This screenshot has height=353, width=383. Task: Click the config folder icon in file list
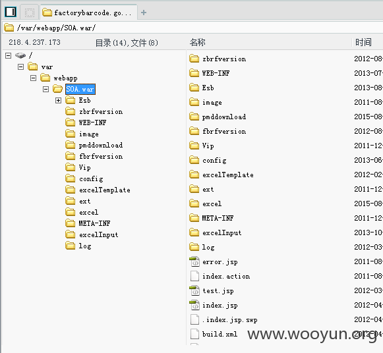[x=194, y=160]
